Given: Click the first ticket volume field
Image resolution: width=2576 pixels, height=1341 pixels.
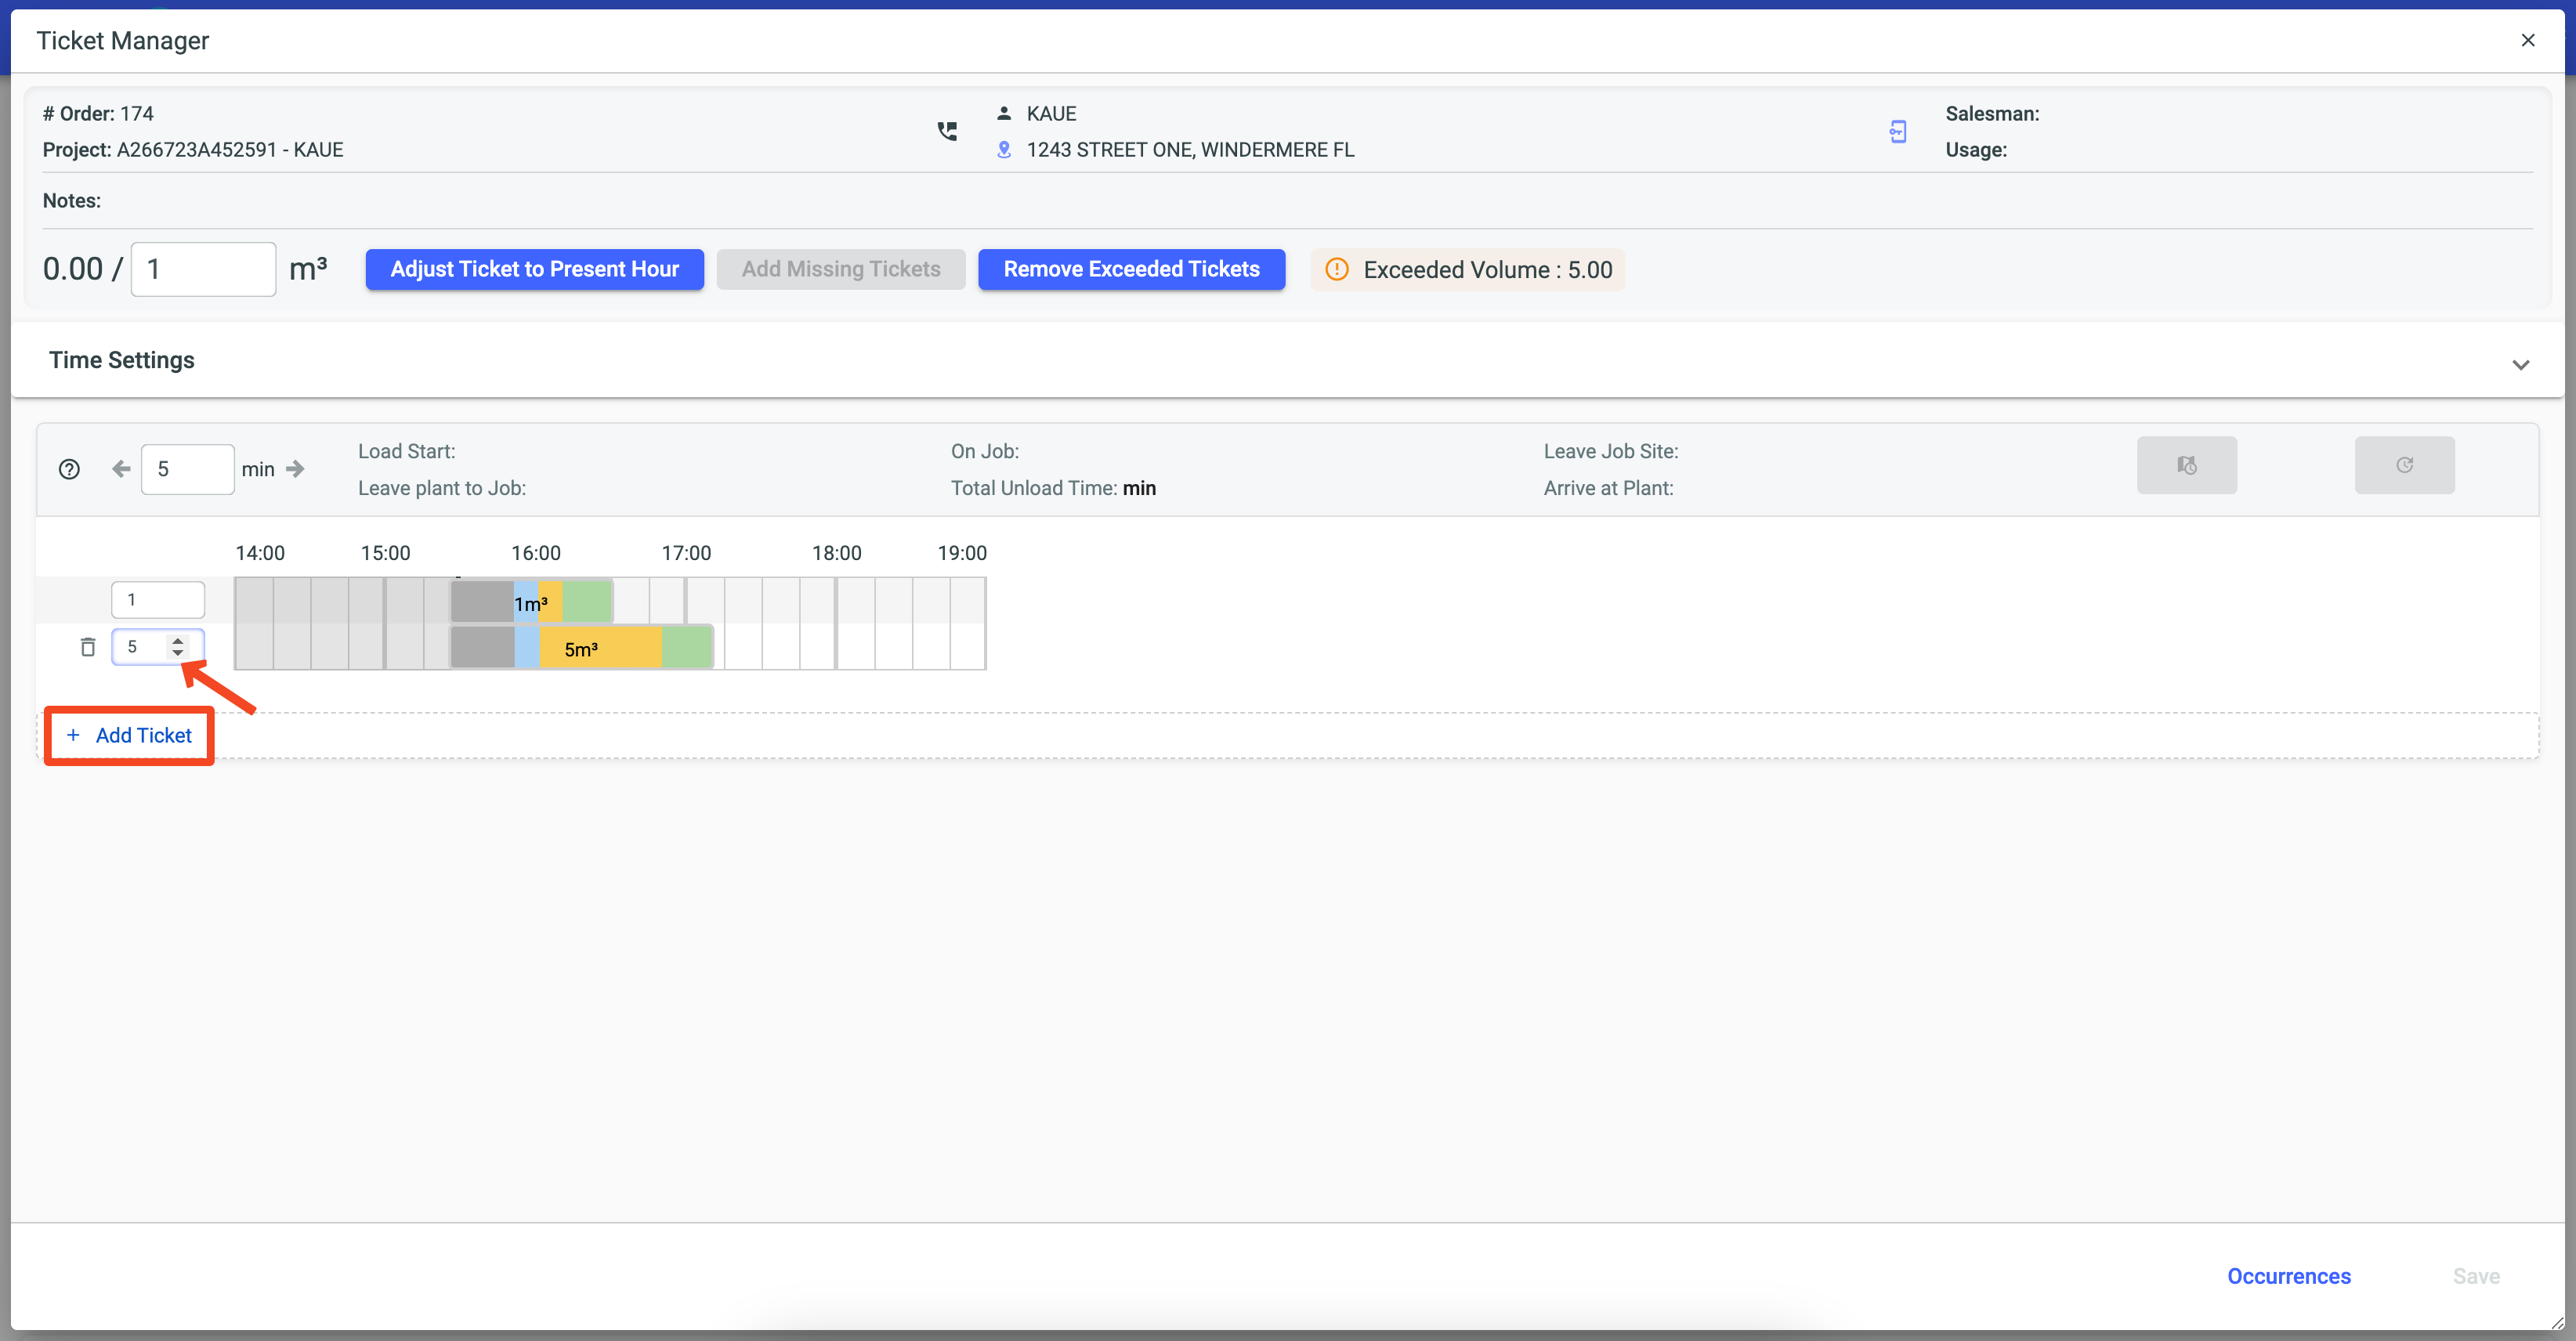Looking at the screenshot, I should click(158, 600).
